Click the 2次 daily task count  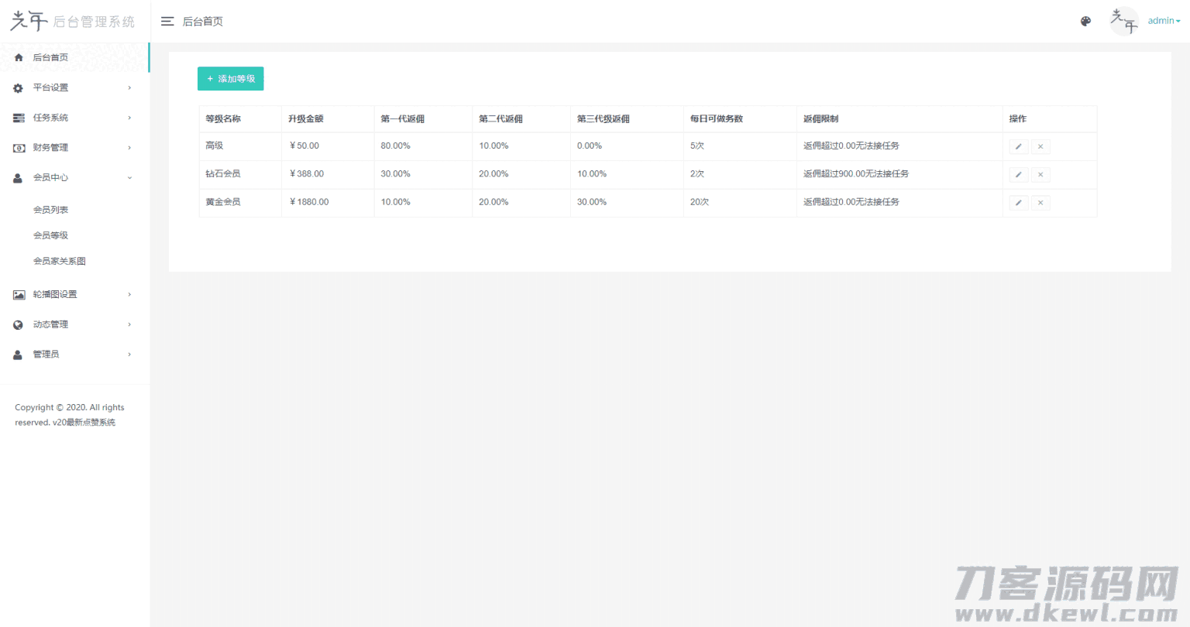(x=697, y=174)
